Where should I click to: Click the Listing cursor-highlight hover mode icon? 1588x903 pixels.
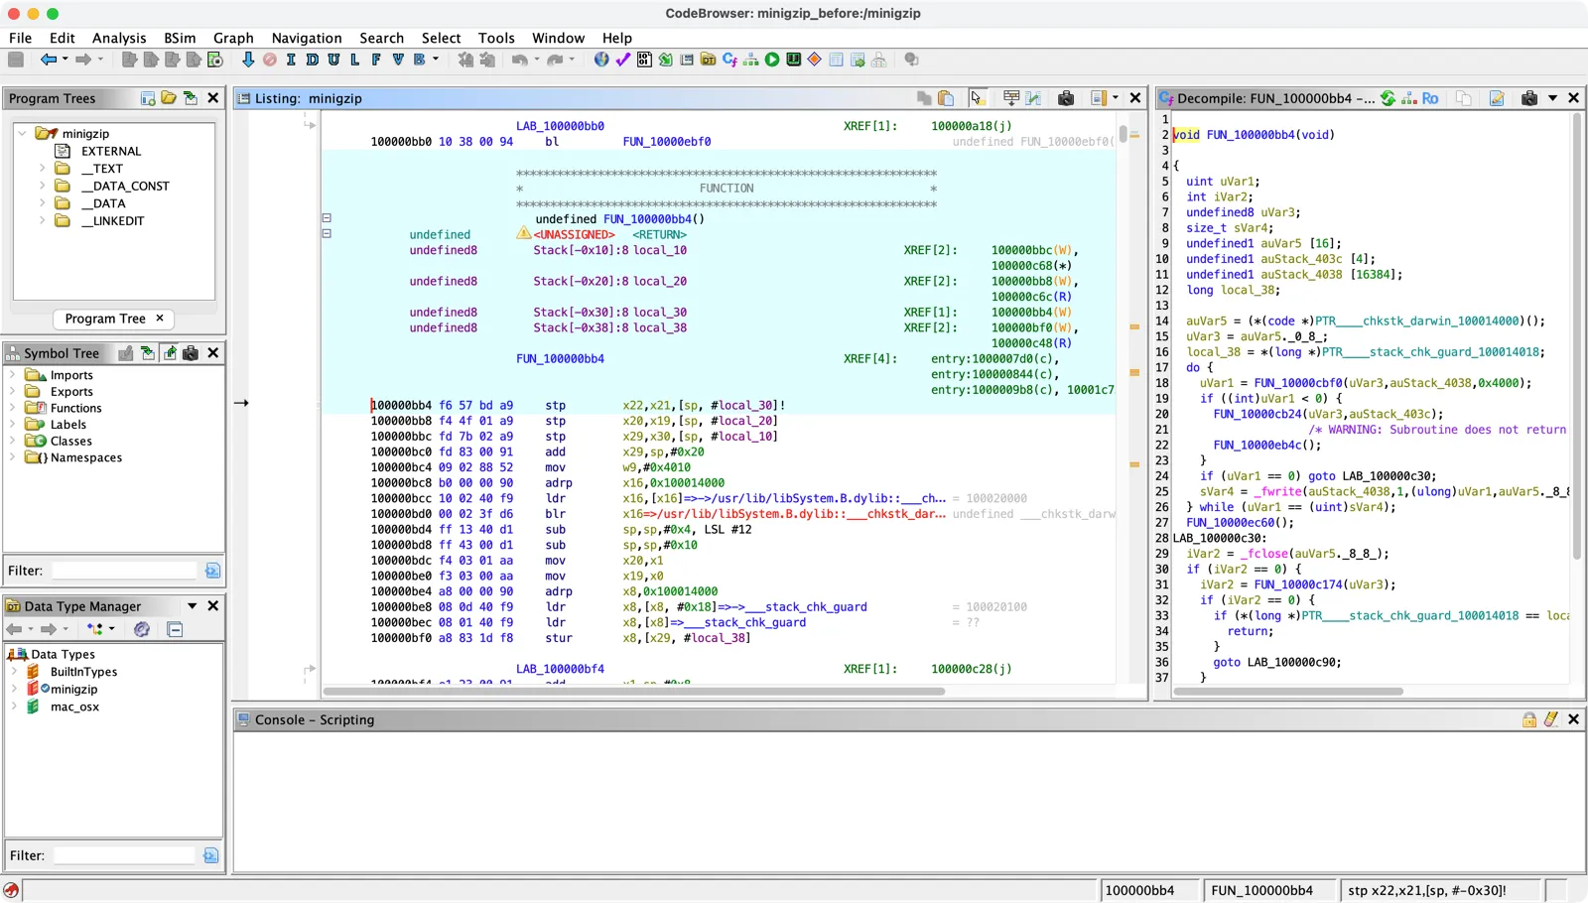coord(977,98)
